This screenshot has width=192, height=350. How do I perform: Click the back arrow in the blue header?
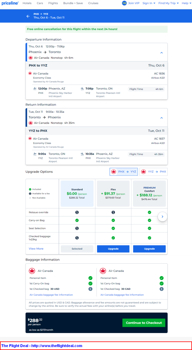[x=28, y=16]
